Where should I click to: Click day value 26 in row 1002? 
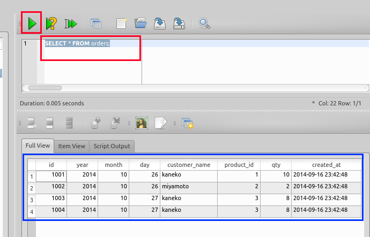(145, 188)
